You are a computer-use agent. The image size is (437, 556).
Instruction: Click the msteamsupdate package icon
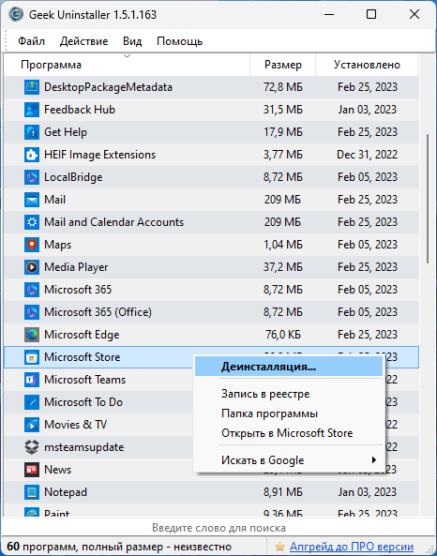pos(32,447)
